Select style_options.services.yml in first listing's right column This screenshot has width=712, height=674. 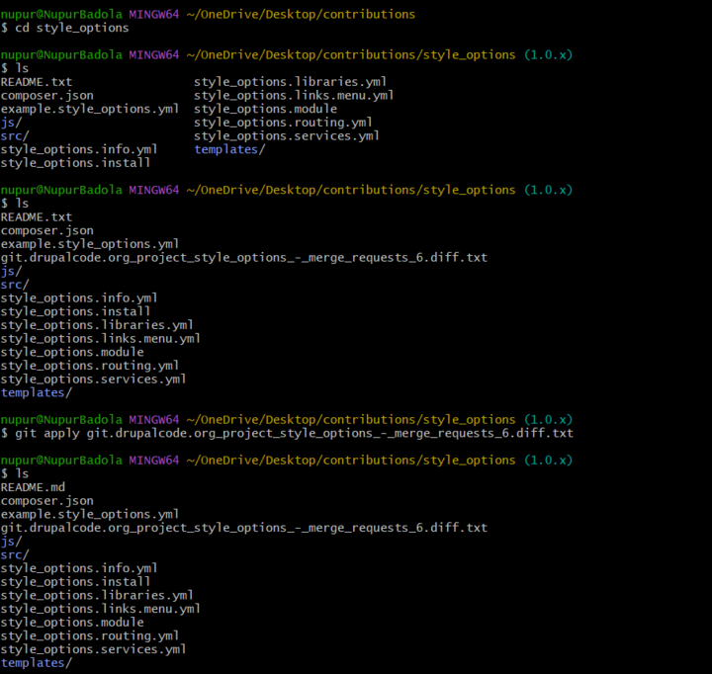[287, 135]
